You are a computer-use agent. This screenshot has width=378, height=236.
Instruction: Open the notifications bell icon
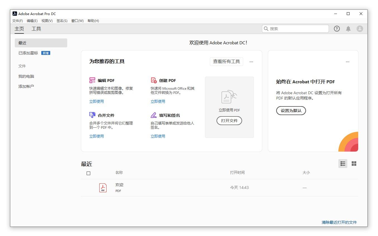pos(348,28)
